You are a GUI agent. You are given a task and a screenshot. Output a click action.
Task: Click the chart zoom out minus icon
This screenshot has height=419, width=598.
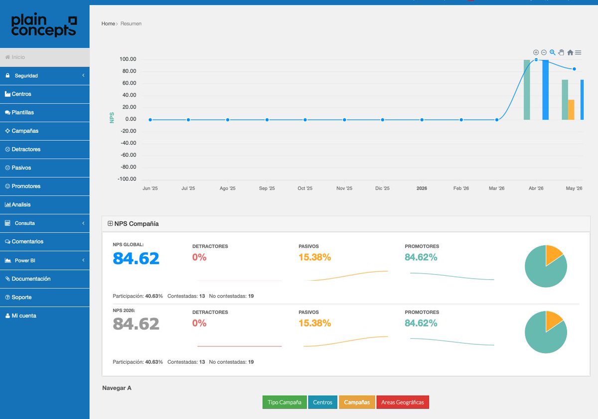tap(544, 52)
